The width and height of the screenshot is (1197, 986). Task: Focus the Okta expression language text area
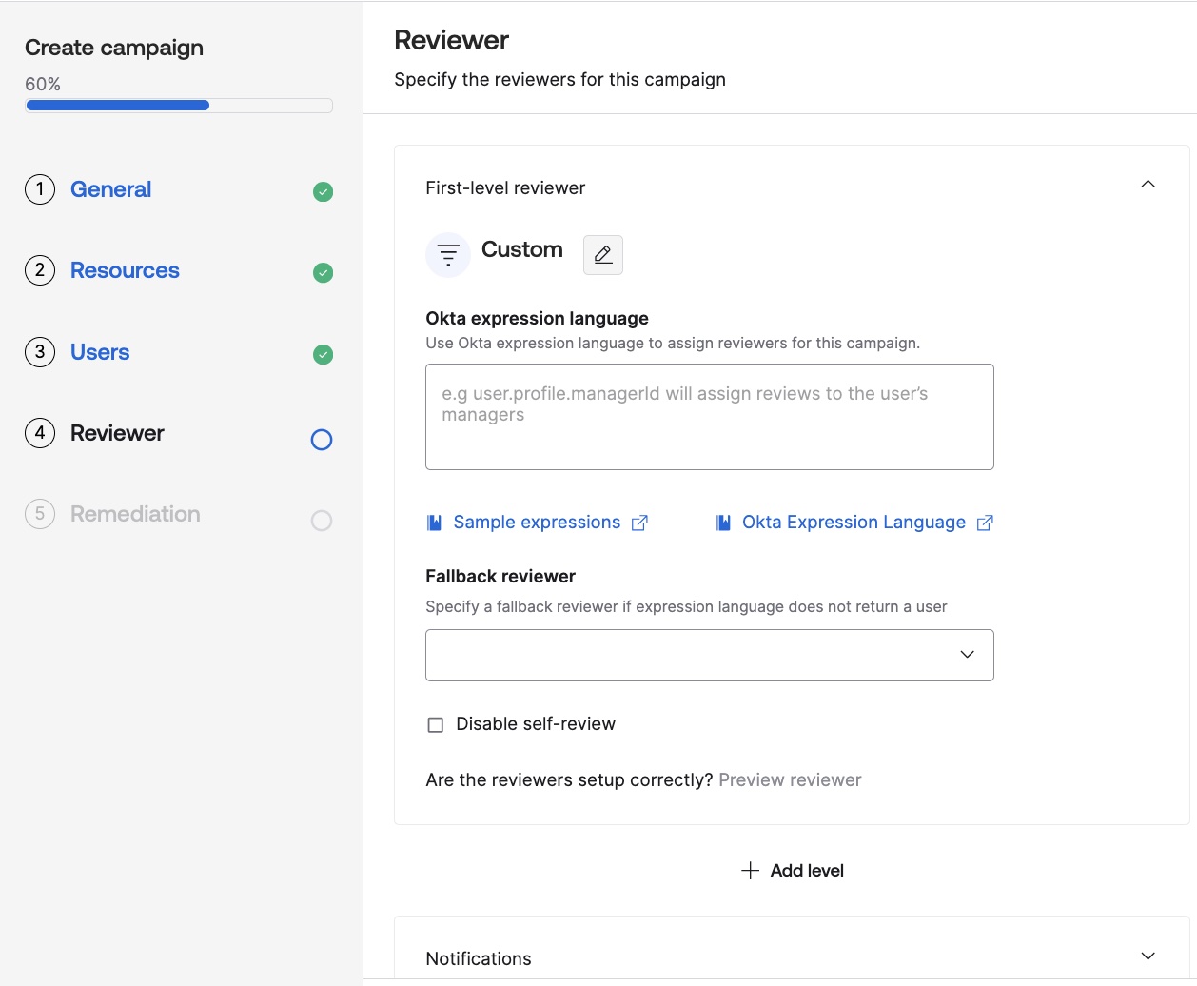[x=710, y=417]
